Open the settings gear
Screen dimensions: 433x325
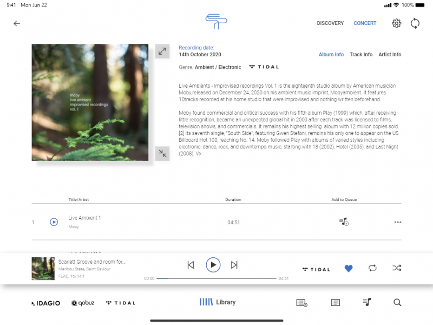click(x=396, y=23)
